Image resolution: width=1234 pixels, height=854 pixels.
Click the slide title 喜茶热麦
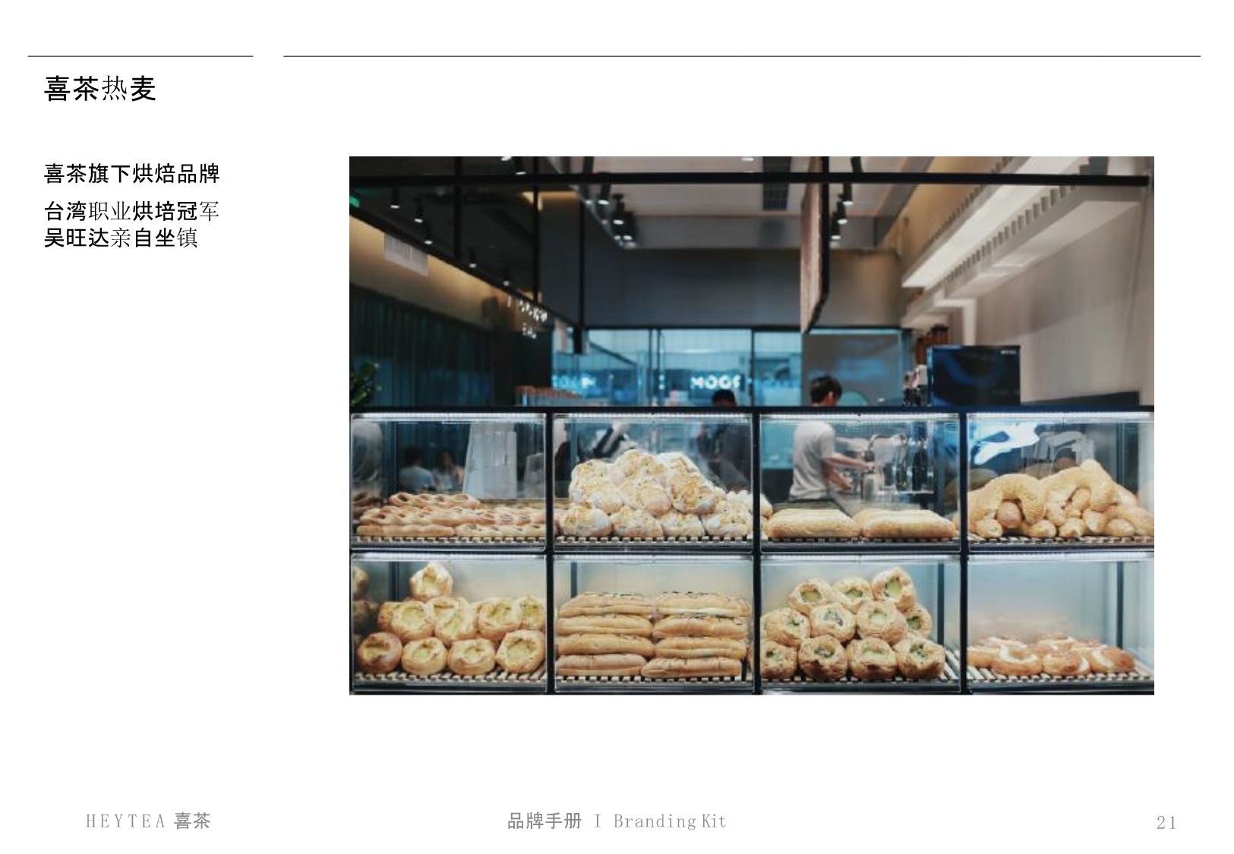(x=100, y=89)
